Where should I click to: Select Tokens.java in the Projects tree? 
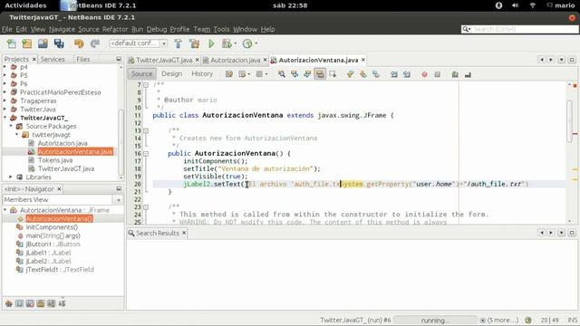(55, 160)
